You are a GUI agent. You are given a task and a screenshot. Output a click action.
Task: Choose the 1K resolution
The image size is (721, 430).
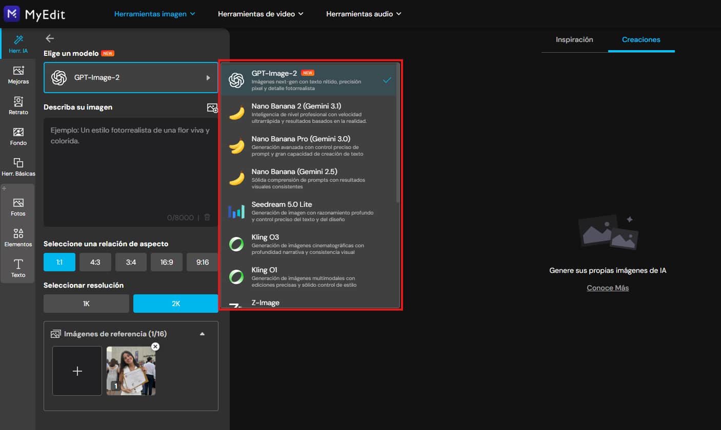point(86,303)
